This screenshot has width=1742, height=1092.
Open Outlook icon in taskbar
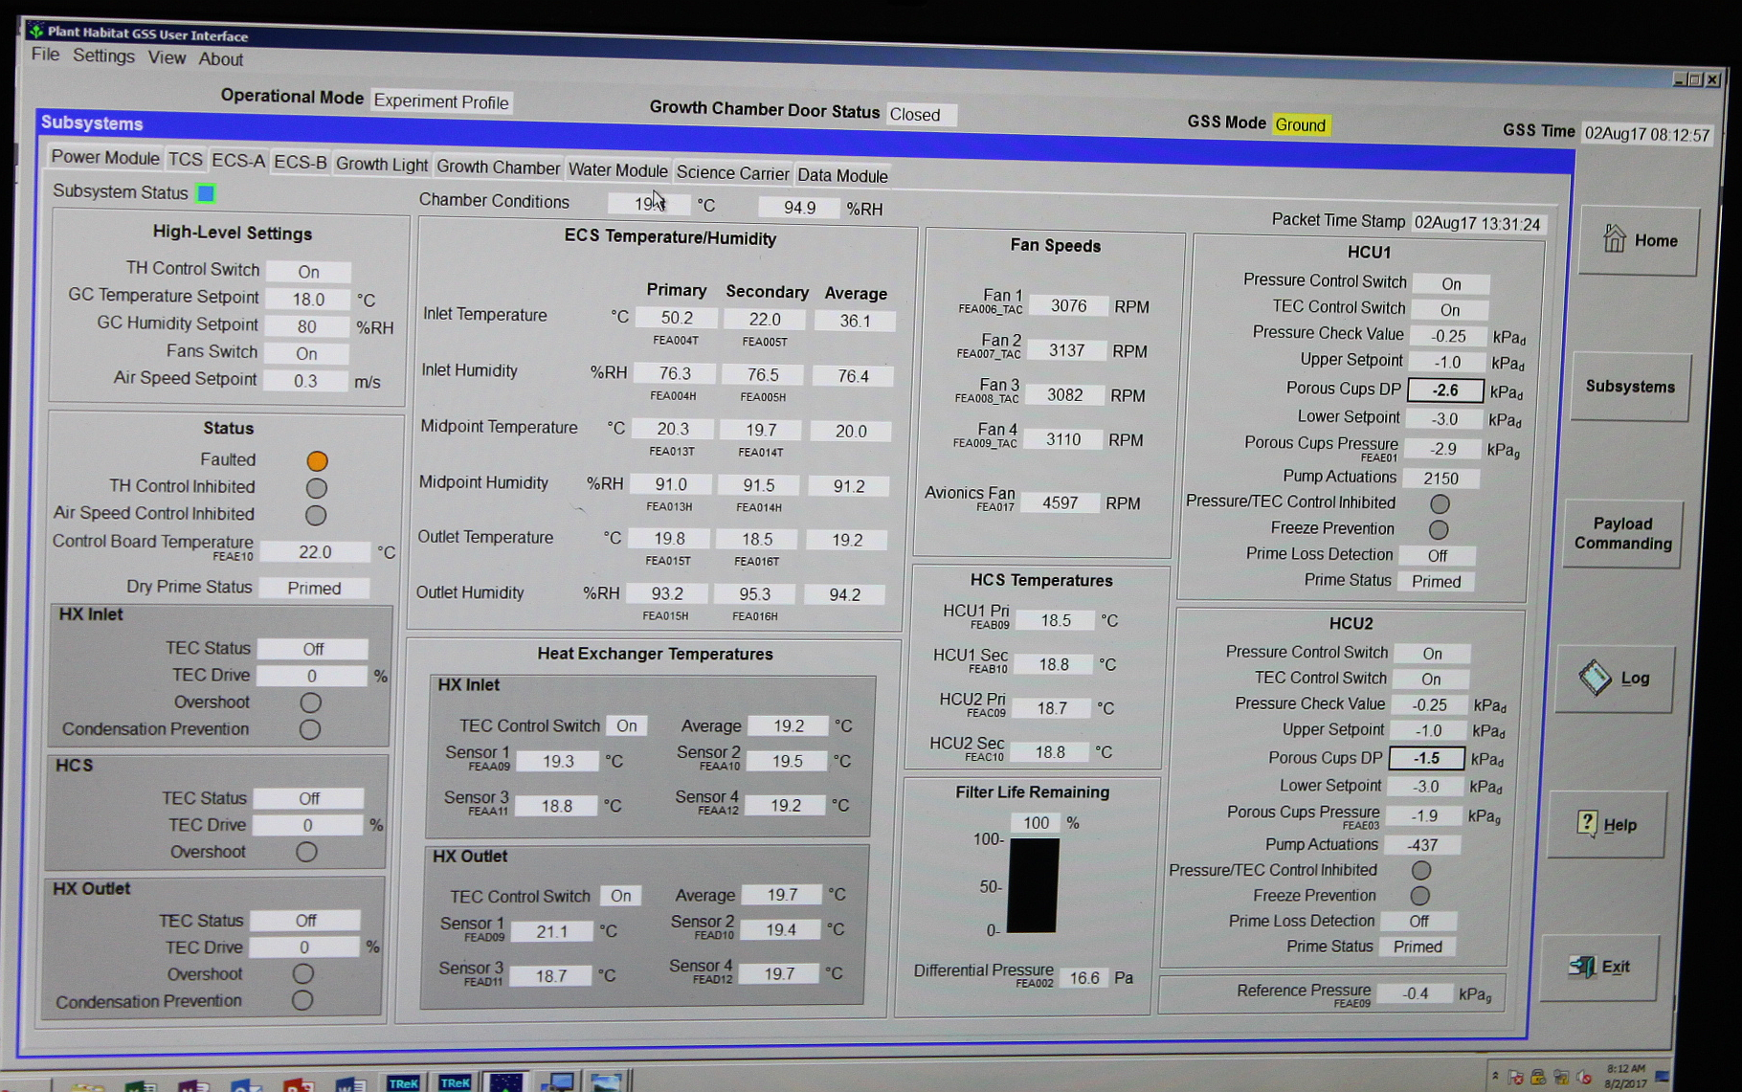pyautogui.click(x=246, y=1085)
